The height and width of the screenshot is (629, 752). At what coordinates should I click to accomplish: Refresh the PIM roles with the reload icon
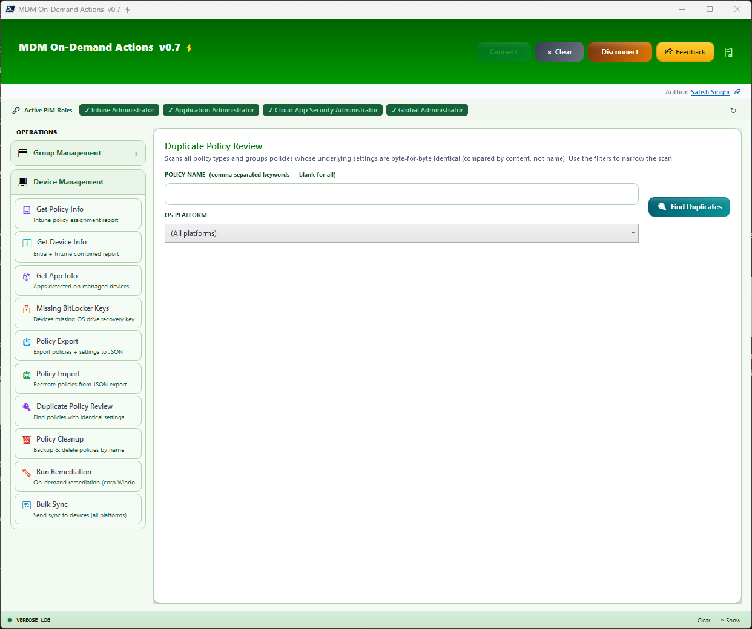733,111
